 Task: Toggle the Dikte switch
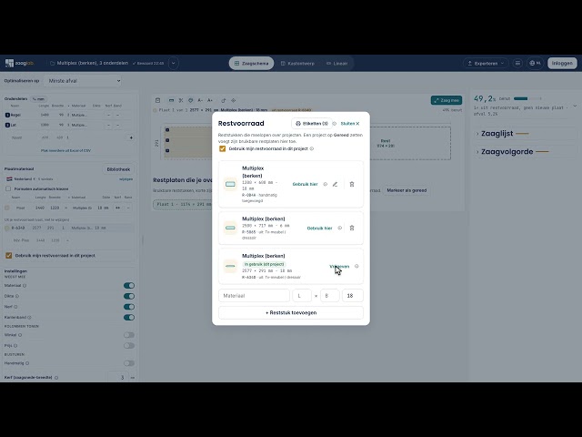pyautogui.click(x=129, y=296)
